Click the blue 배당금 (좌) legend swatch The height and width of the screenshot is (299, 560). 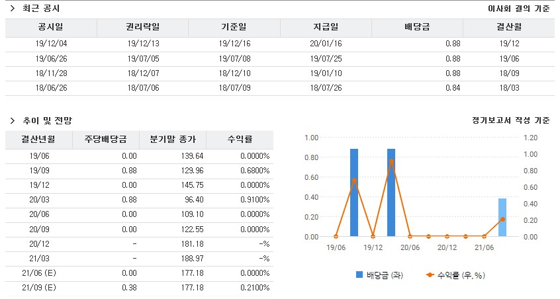click(x=359, y=275)
